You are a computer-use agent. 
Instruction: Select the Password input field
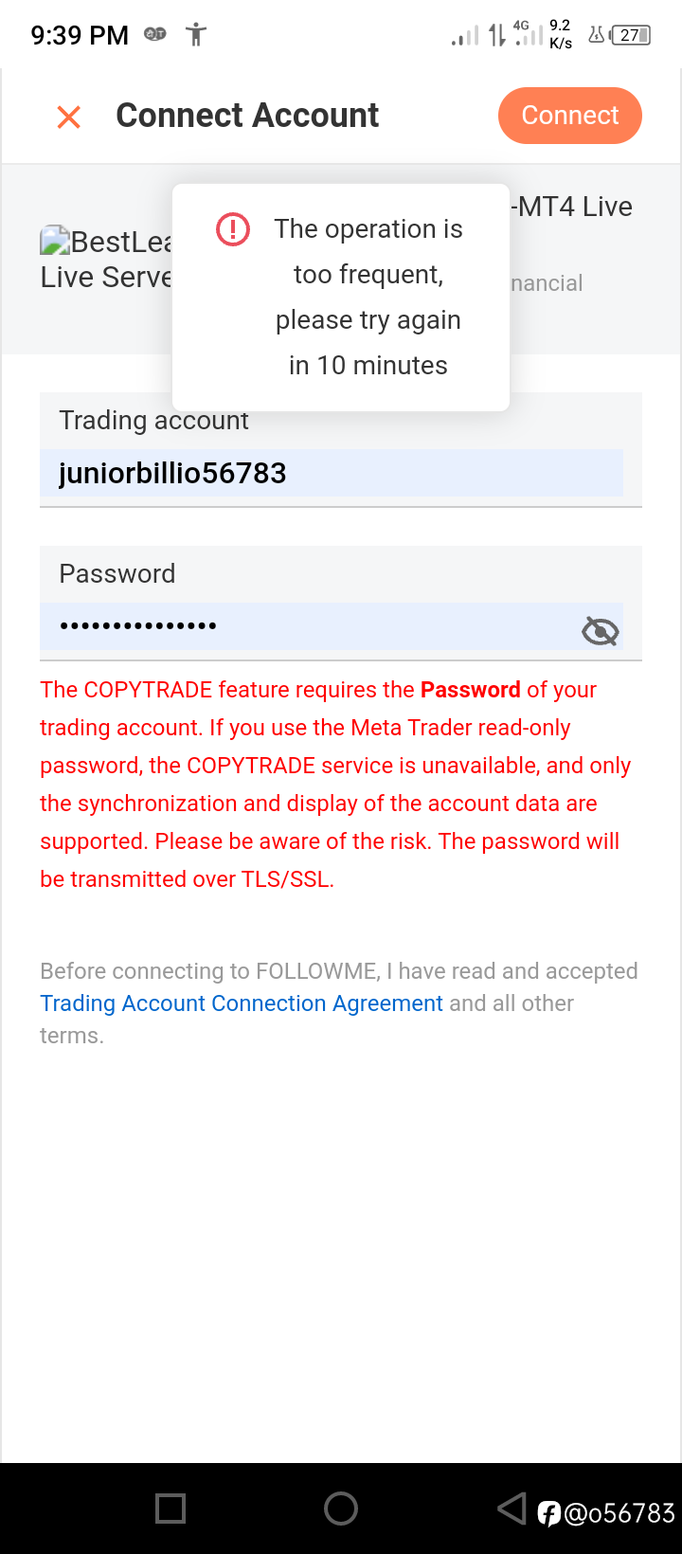(x=313, y=626)
